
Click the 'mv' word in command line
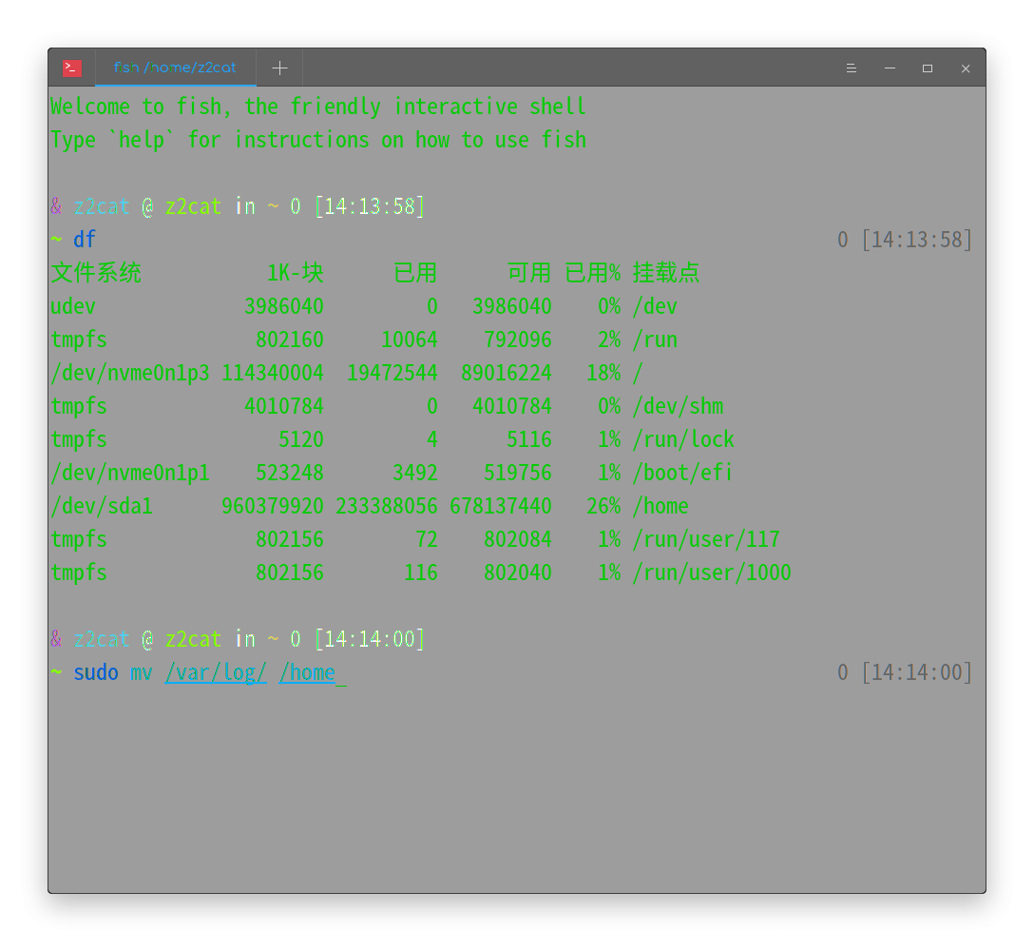[141, 672]
